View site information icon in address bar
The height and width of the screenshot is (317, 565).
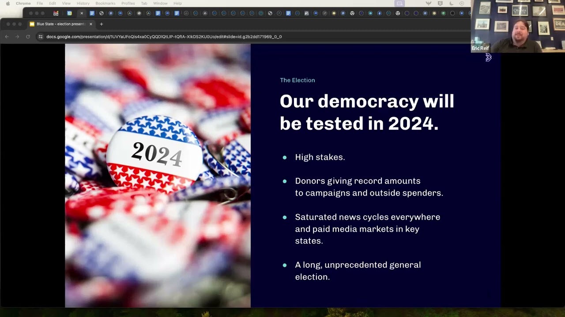pos(41,37)
